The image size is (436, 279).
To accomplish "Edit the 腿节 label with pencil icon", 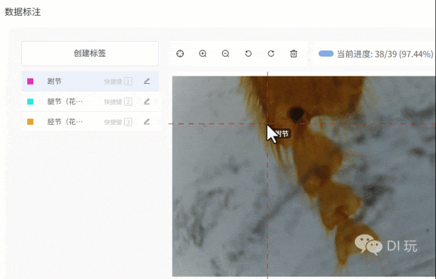I will pos(147,102).
